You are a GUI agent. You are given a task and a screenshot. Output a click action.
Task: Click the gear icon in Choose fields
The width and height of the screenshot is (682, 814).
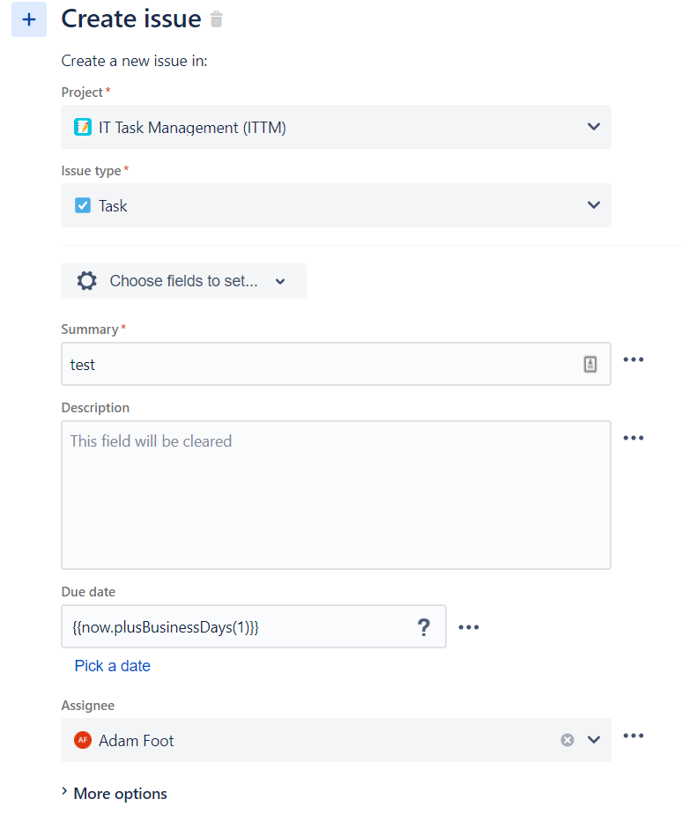pos(86,281)
